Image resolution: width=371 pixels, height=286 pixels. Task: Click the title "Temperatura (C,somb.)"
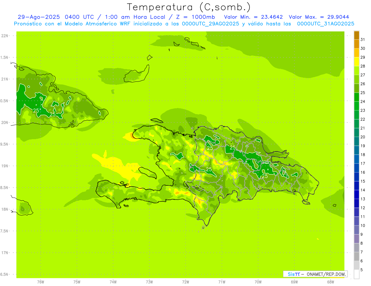tap(189, 7)
